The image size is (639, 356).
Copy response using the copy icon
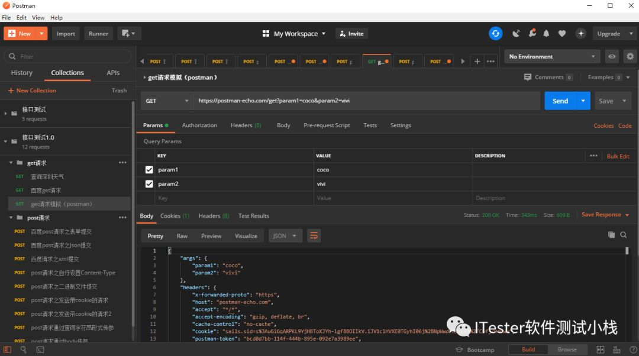611,235
